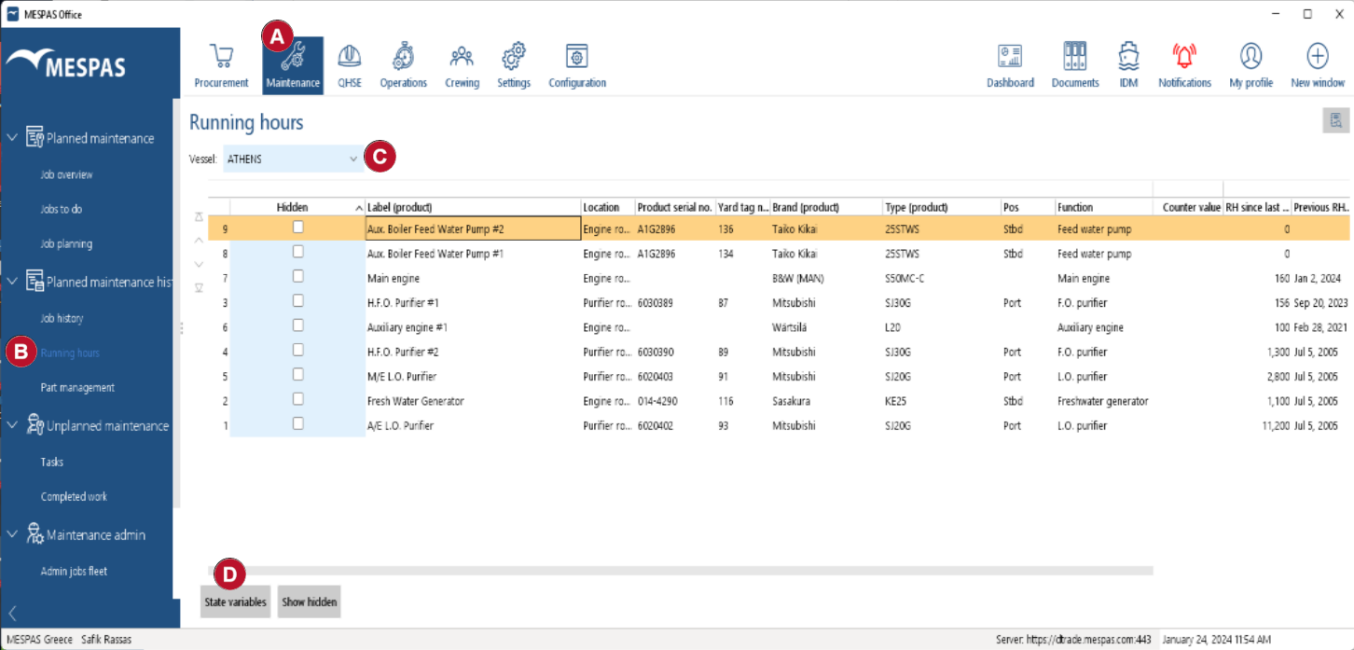Open the Dashboard
This screenshot has width=1354, height=650.
[1010, 65]
